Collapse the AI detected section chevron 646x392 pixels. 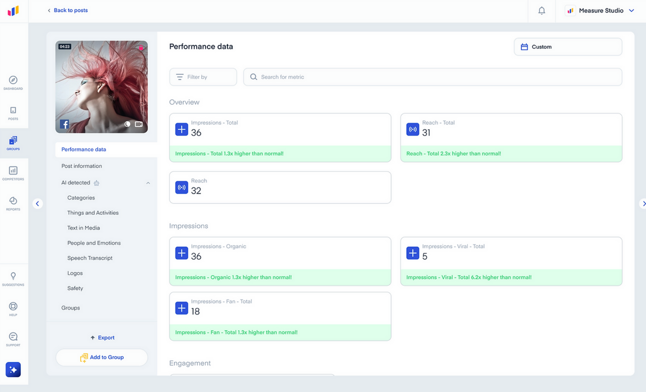point(148,183)
